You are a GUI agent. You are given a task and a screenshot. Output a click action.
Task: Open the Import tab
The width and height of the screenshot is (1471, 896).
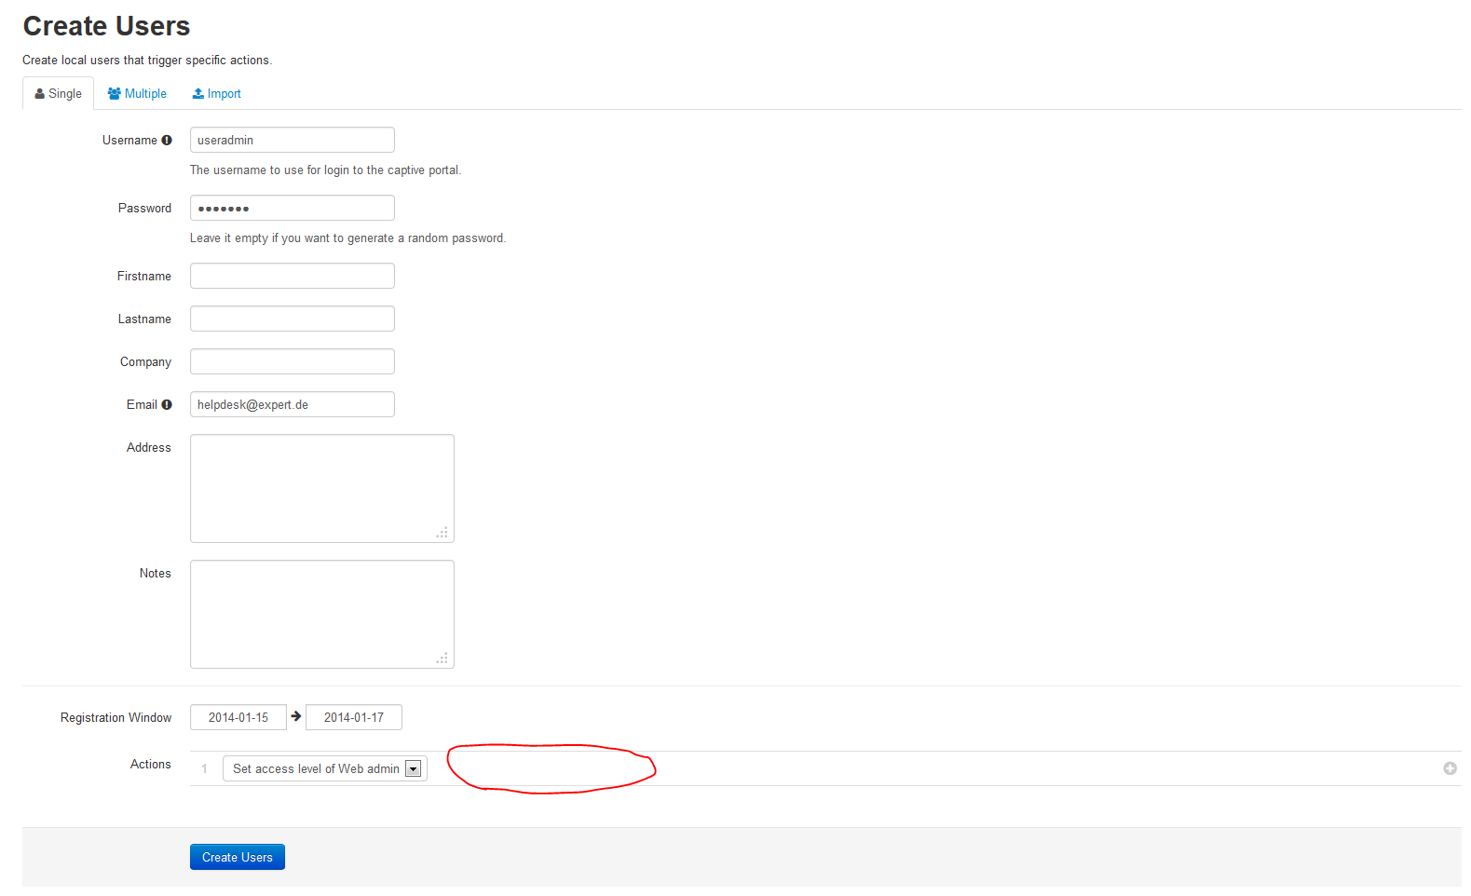pos(216,94)
